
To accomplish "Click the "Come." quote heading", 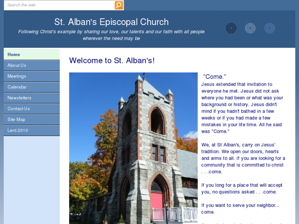I will pyautogui.click(x=215, y=76).
